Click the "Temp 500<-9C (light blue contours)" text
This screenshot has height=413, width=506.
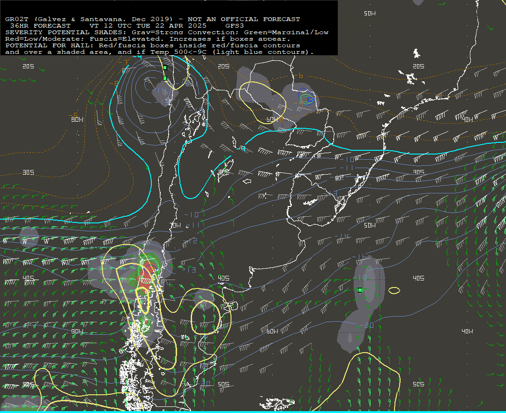232,52
